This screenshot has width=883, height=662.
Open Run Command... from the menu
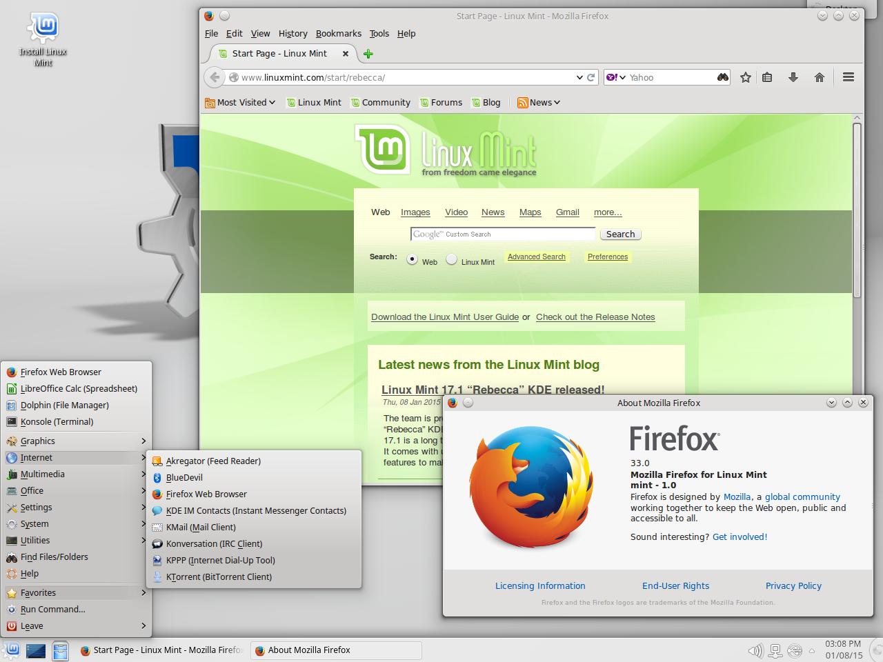(76, 609)
